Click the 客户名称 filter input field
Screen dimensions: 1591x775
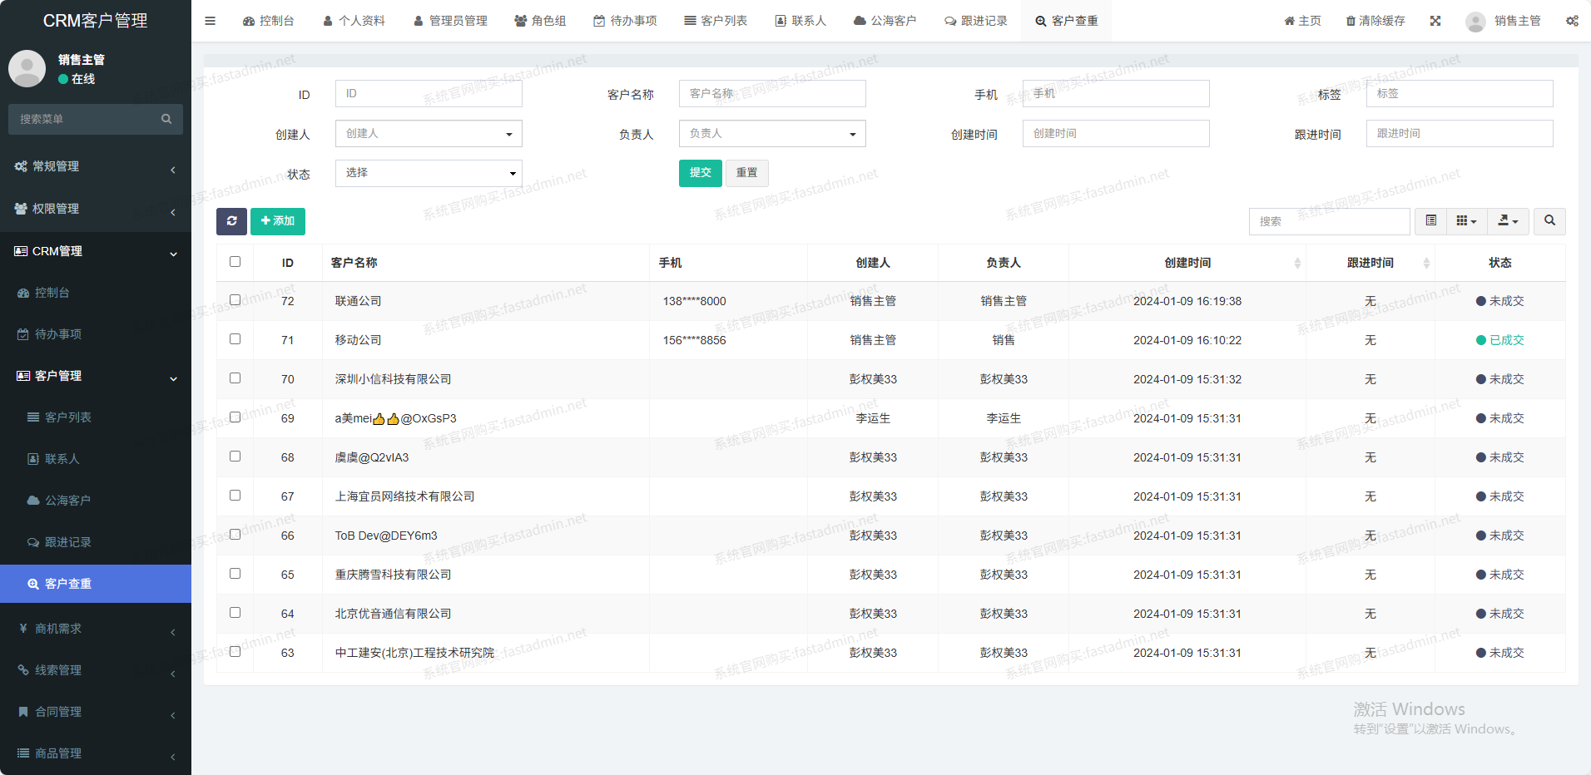tap(772, 94)
